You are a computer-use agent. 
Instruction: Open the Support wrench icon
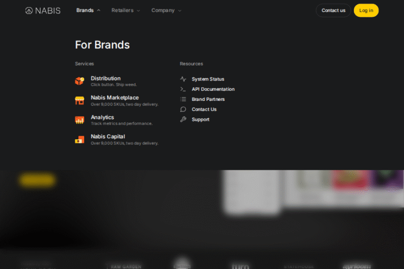click(183, 119)
